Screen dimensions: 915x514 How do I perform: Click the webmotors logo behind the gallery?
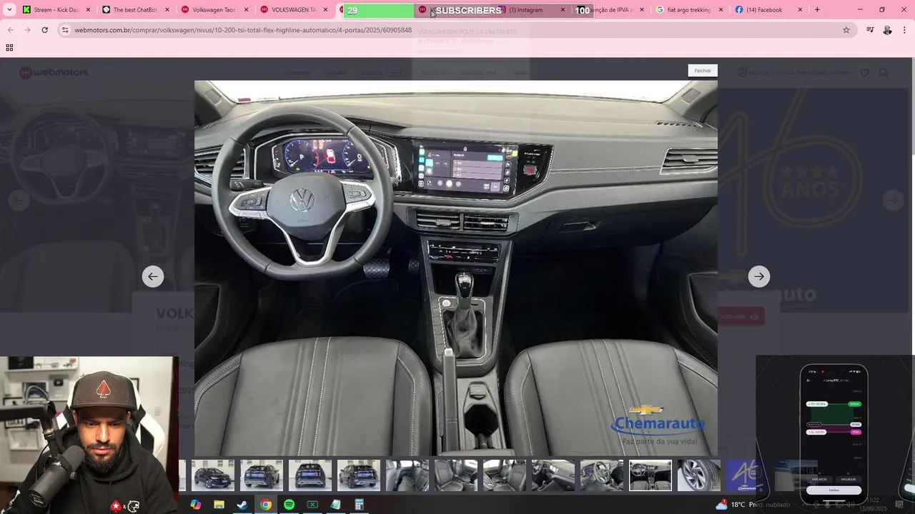(54, 72)
